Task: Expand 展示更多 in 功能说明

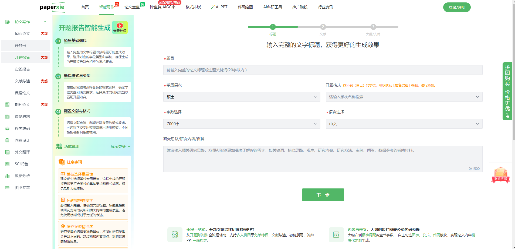Action: click(x=120, y=146)
